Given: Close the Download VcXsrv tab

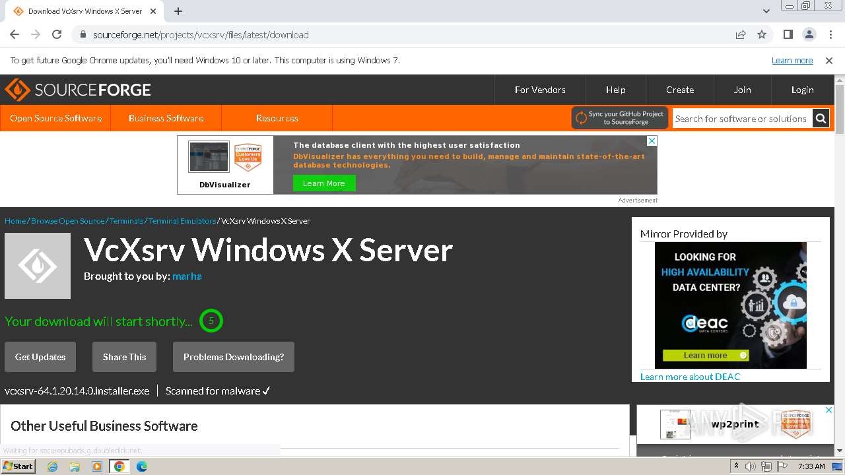Looking at the screenshot, I should tap(153, 11).
